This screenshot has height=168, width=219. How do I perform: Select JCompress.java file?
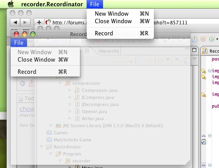tap(94, 97)
